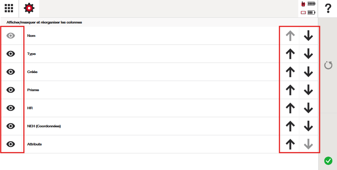Open the red gear settings tab
Viewport: 337px width, 170px height.
tap(29, 8)
